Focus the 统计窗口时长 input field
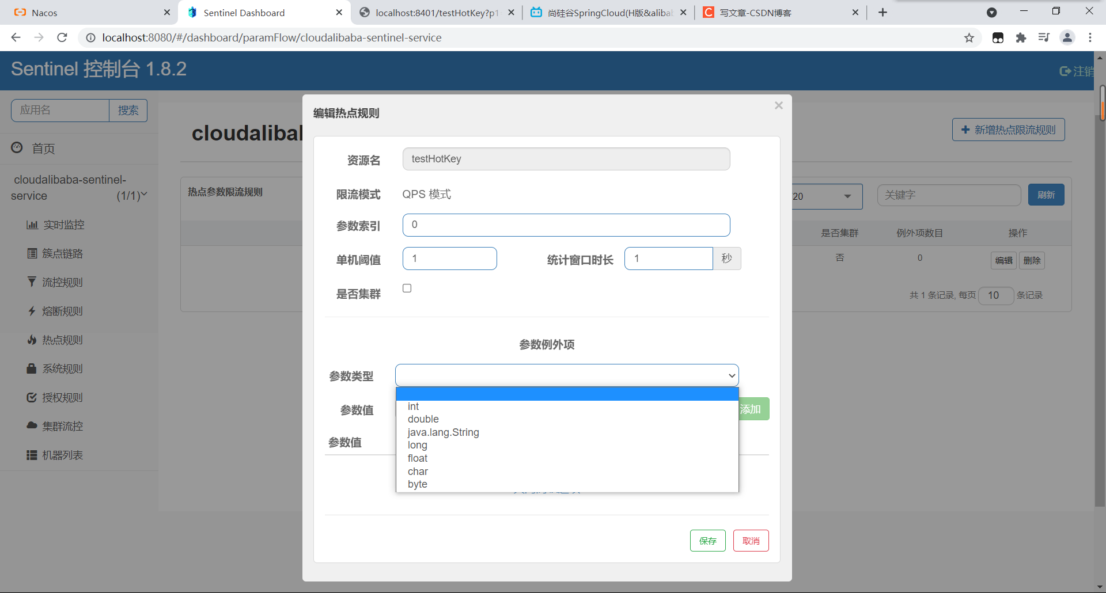Image resolution: width=1106 pixels, height=593 pixels. (x=668, y=259)
